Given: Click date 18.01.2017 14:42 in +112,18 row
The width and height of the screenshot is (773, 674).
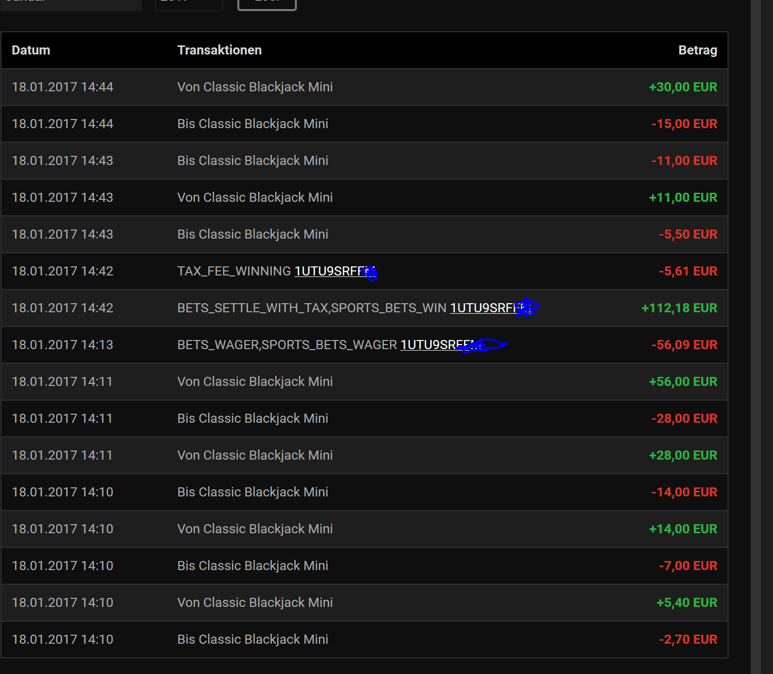Looking at the screenshot, I should pyautogui.click(x=63, y=308).
